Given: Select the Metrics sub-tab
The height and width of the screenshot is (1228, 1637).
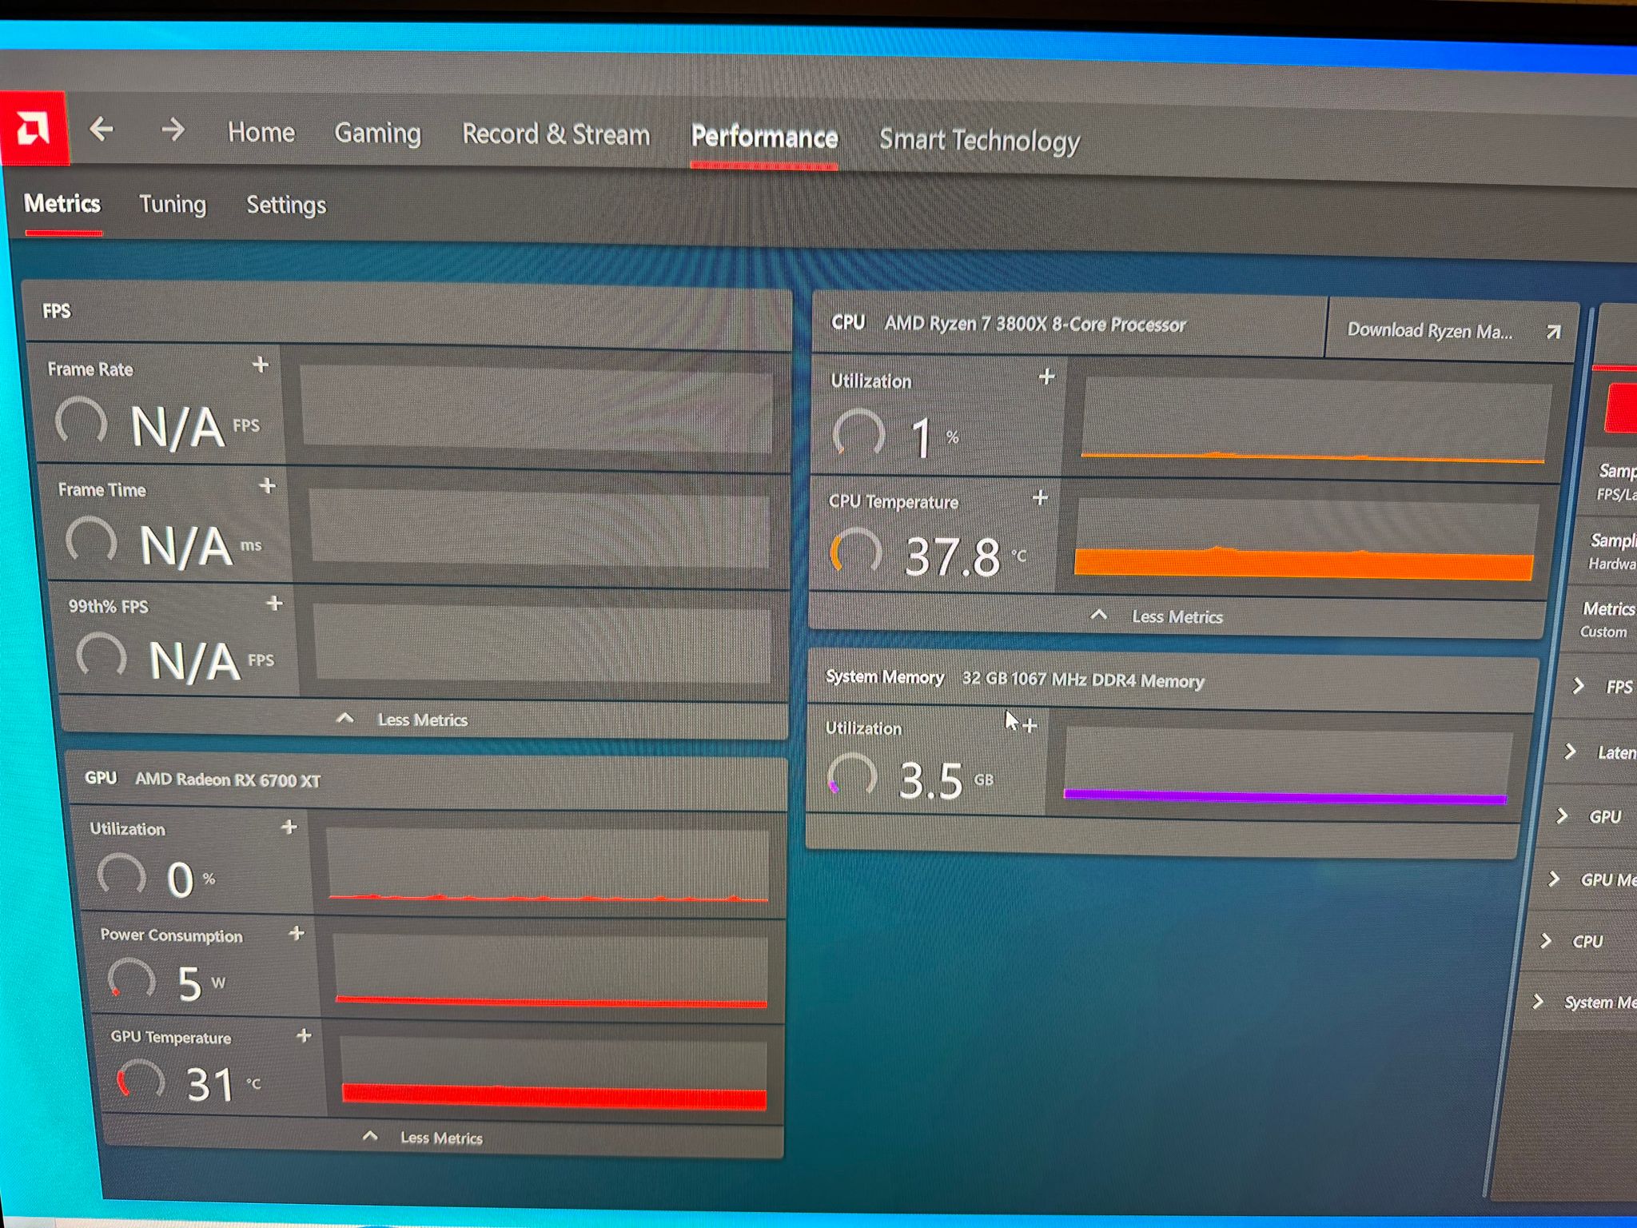Looking at the screenshot, I should click(62, 203).
